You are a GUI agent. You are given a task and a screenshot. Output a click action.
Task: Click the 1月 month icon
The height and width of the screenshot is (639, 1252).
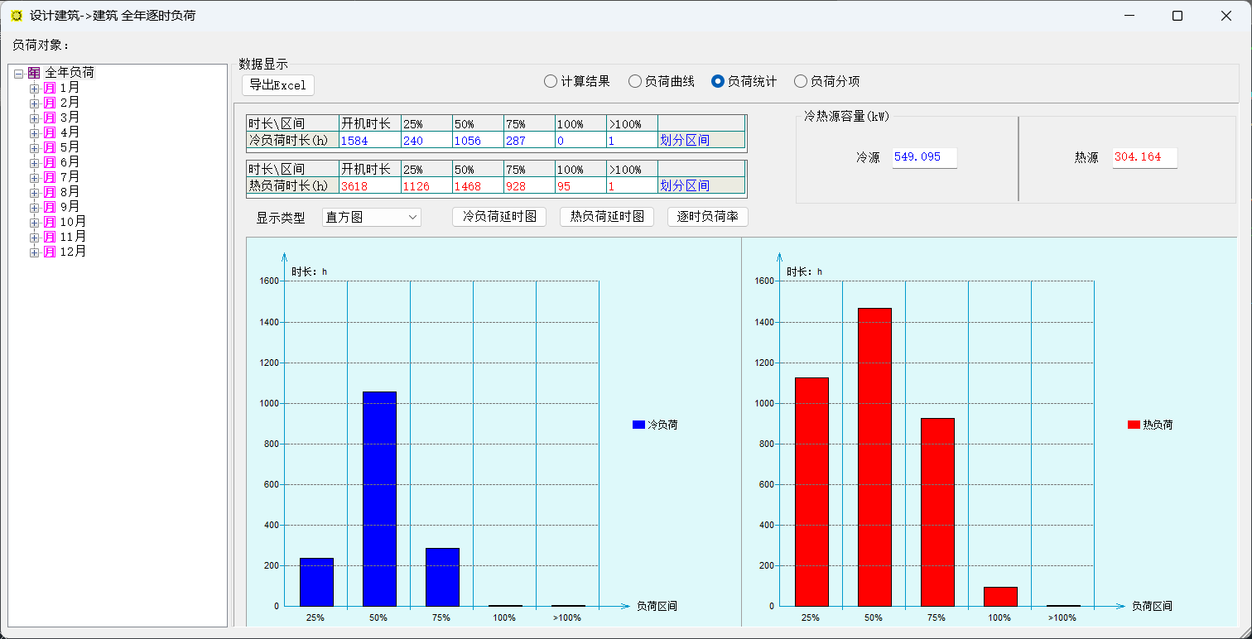pos(50,88)
